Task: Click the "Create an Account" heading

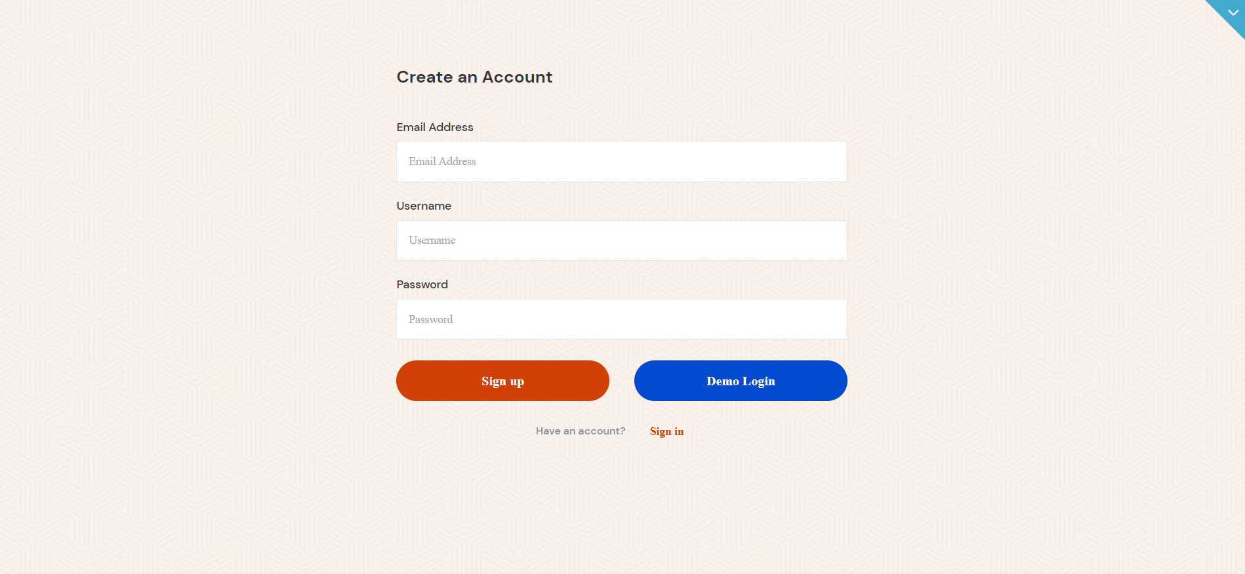Action: pos(474,77)
